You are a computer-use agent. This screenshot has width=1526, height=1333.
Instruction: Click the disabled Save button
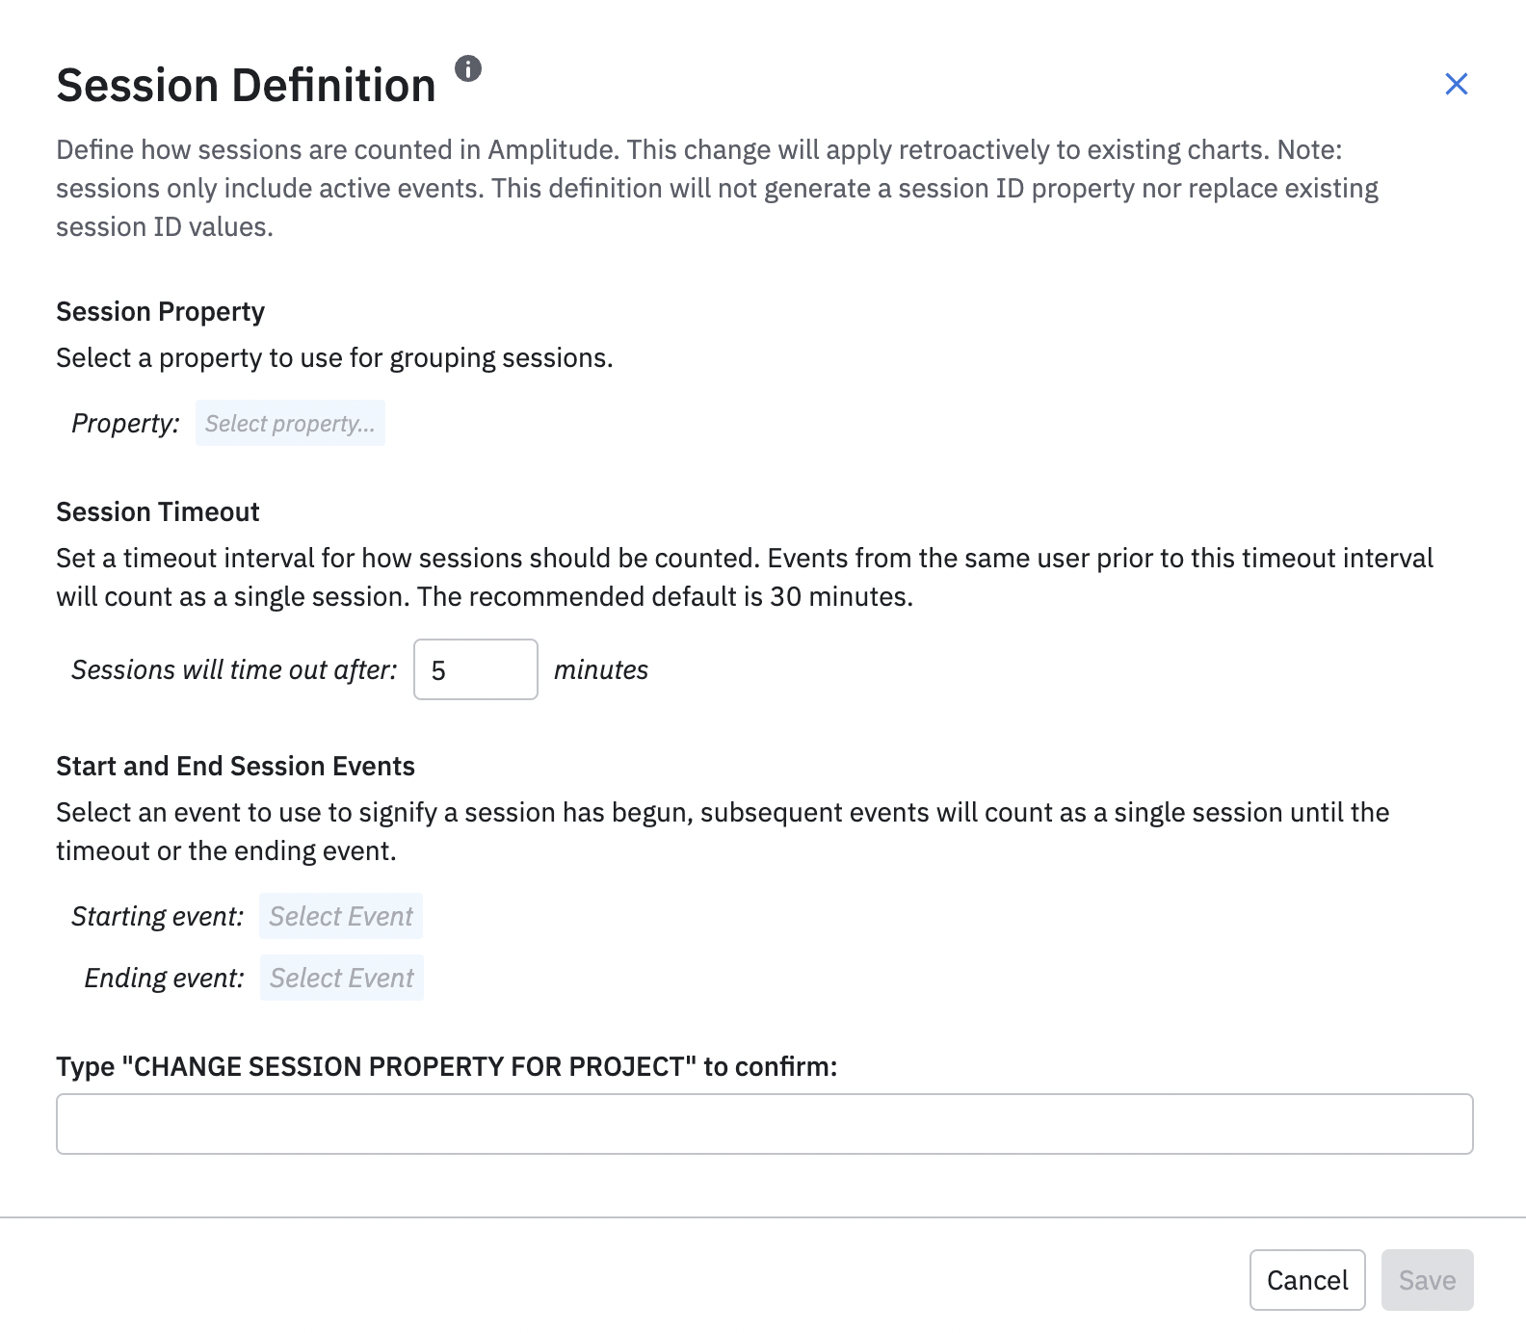point(1427,1280)
